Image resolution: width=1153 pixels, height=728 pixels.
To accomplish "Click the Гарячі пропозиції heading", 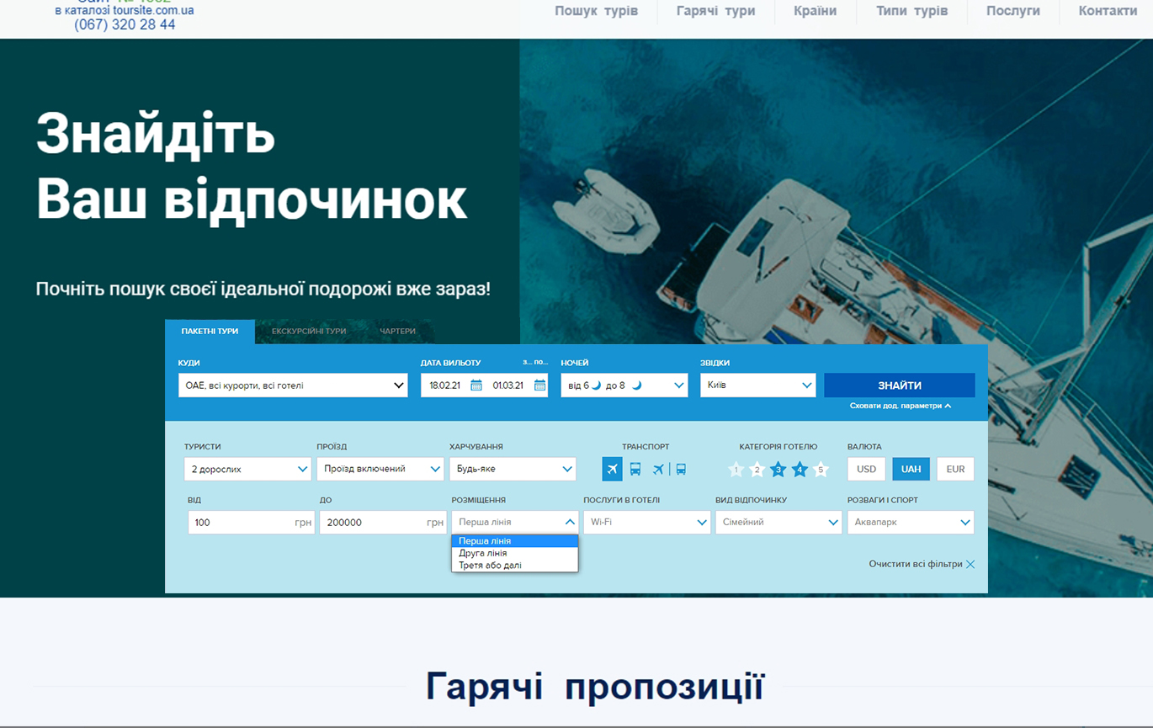I will (594, 686).
